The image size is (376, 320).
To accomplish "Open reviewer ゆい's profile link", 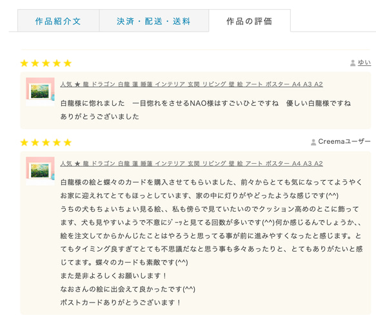I will (x=364, y=63).
